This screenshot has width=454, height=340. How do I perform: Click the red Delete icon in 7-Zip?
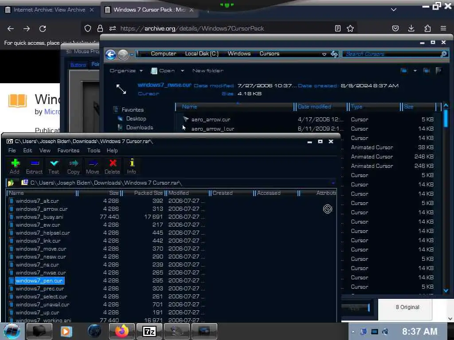(x=112, y=166)
